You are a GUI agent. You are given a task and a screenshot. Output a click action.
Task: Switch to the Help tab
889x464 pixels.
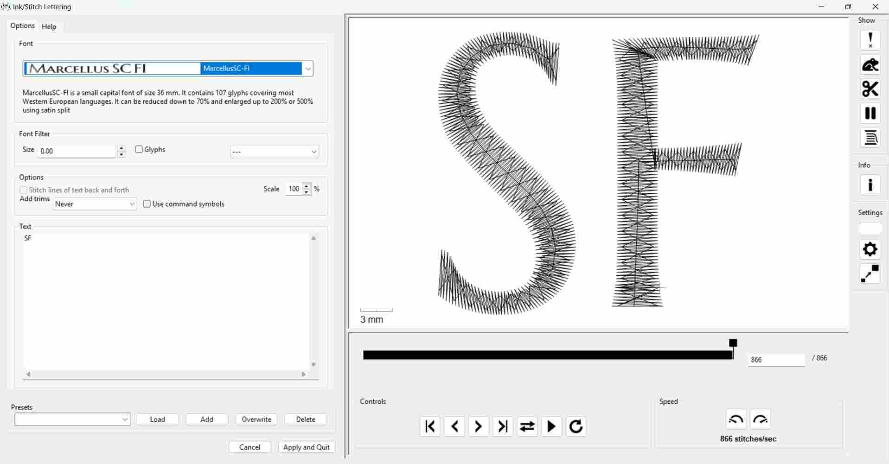(49, 26)
